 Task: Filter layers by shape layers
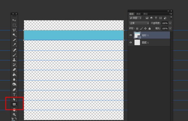pyautogui.click(x=160, y=18)
